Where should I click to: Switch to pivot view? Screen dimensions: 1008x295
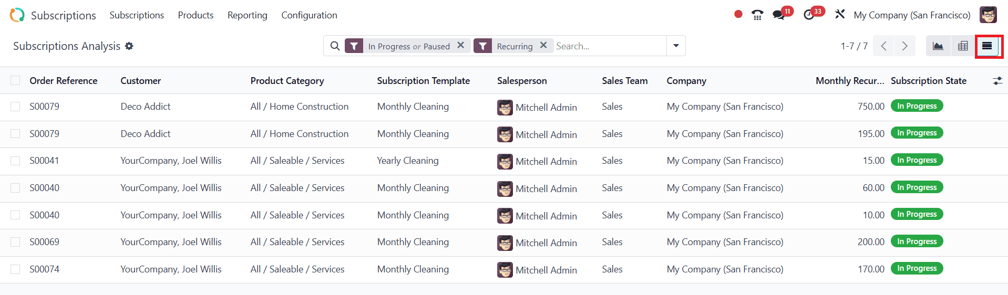pos(963,46)
